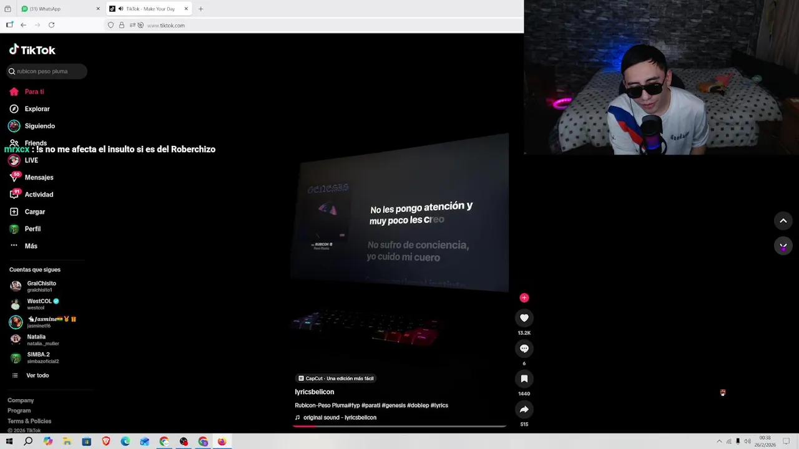Show hidden system tray icons
The height and width of the screenshot is (449, 799).
pos(718,442)
